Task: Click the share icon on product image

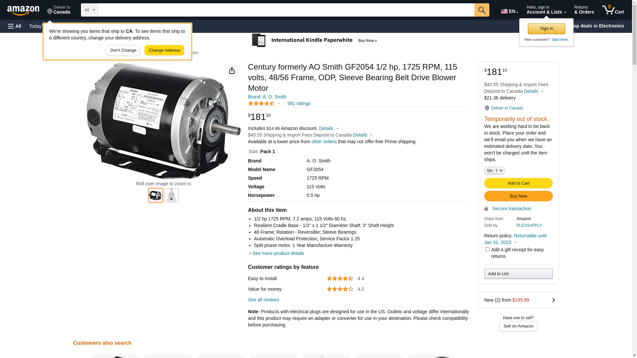Action: (x=232, y=71)
